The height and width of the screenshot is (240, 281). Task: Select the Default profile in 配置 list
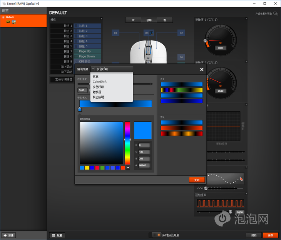tap(23, 21)
